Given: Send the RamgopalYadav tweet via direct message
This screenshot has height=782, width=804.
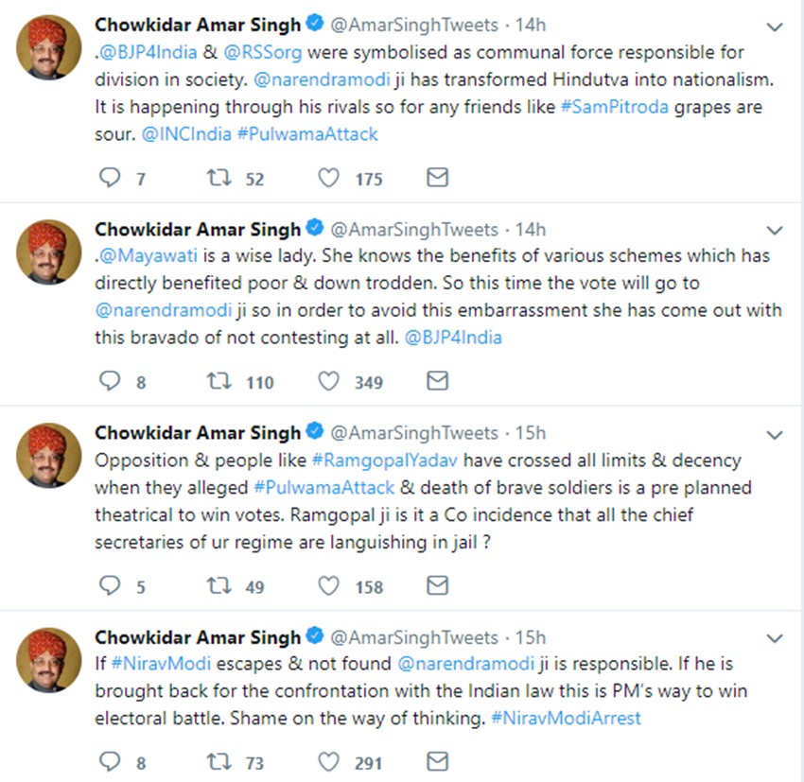Looking at the screenshot, I should 437,586.
